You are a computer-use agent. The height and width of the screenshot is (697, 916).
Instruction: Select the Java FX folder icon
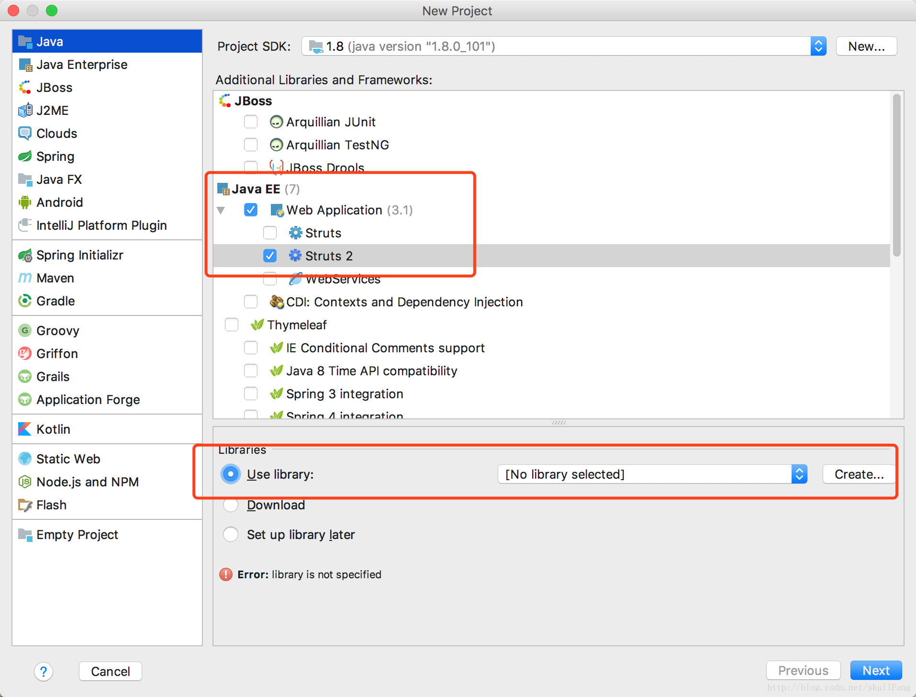click(x=25, y=180)
